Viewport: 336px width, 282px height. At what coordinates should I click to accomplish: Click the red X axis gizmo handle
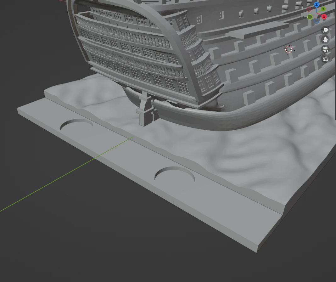[324, 17]
